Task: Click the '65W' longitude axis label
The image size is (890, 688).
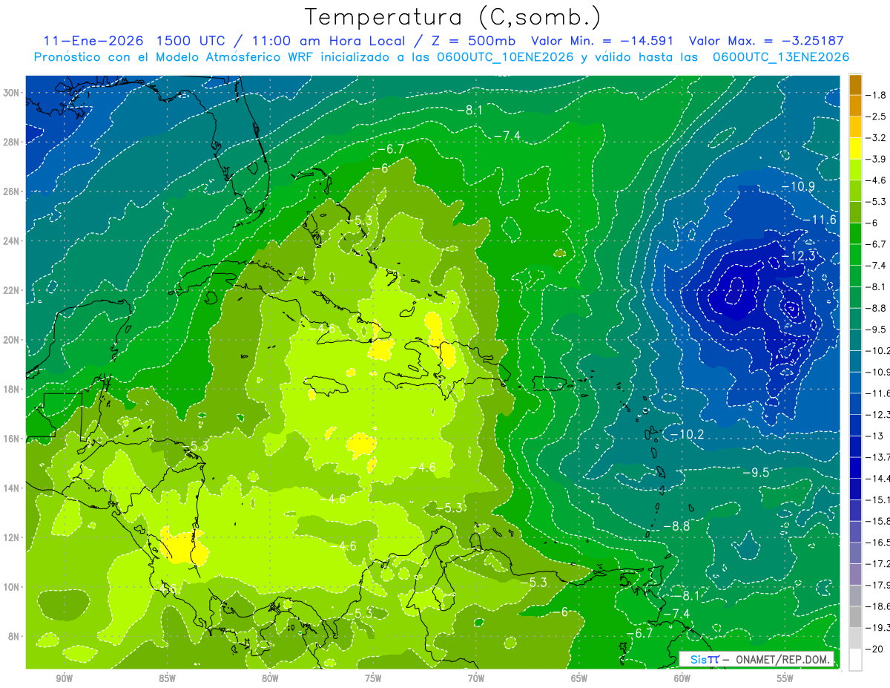Action: (579, 678)
